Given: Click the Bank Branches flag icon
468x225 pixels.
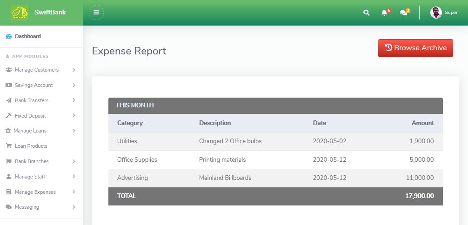Looking at the screenshot, I should [x=9, y=161].
